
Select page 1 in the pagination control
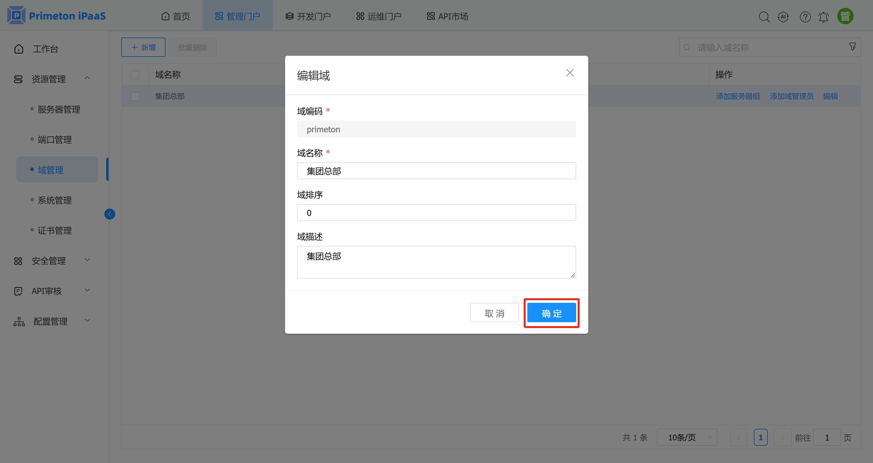tap(761, 437)
